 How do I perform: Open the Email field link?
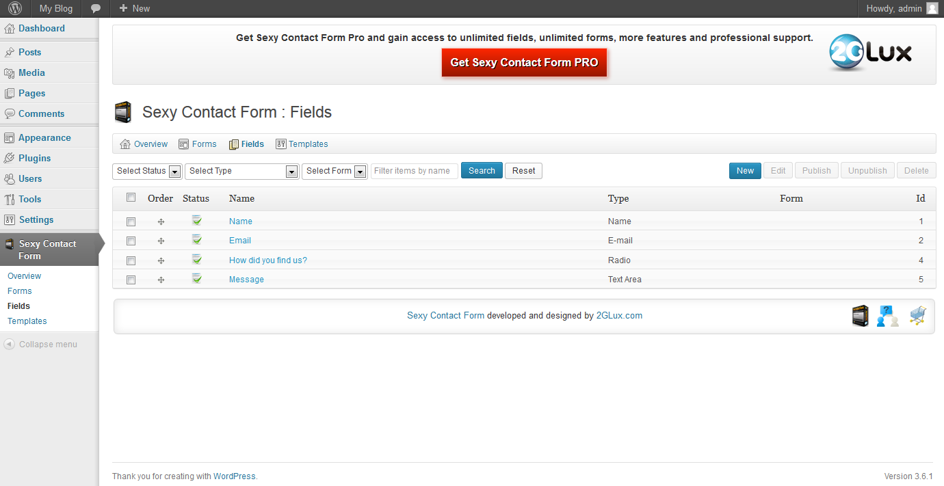[240, 241]
